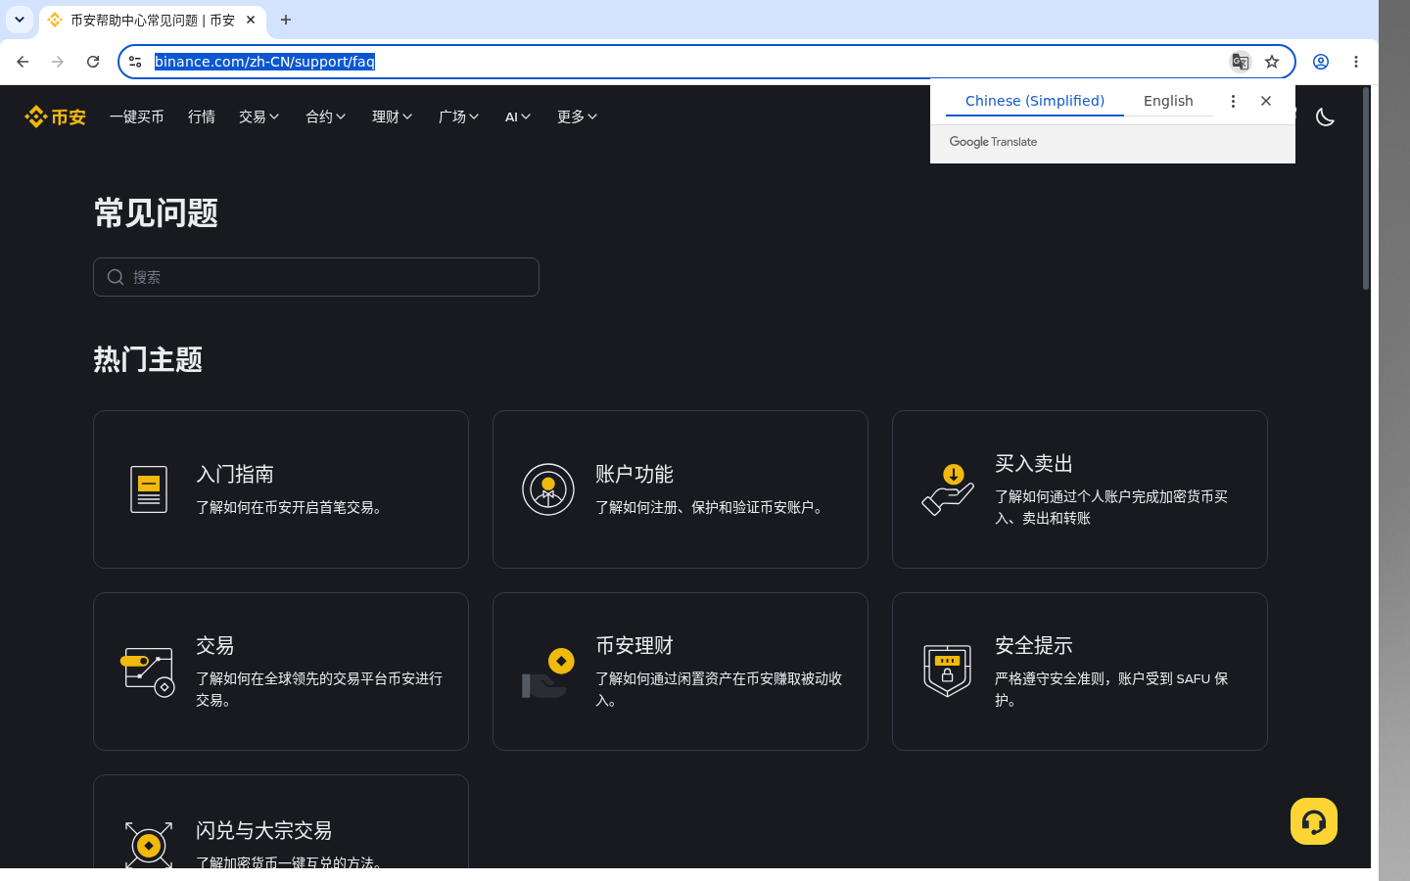Close the 币安帮助中心 tab

[x=251, y=20]
